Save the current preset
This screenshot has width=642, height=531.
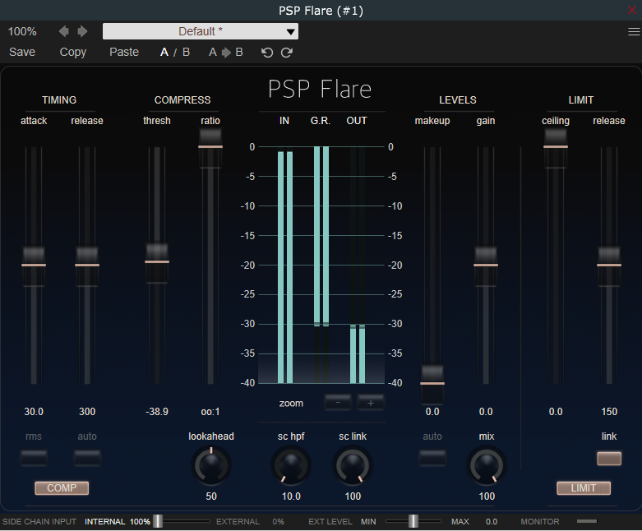tap(22, 52)
